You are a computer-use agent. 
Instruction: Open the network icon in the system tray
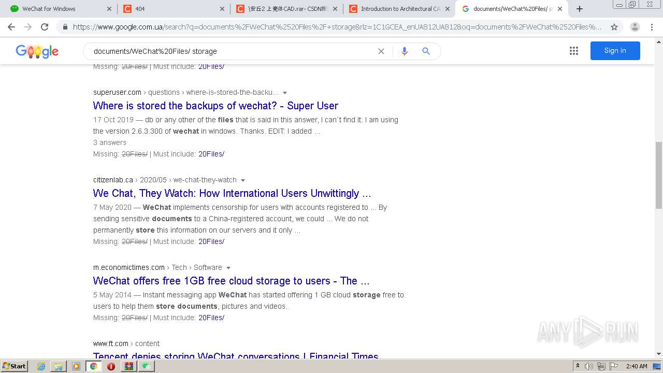[601, 366]
